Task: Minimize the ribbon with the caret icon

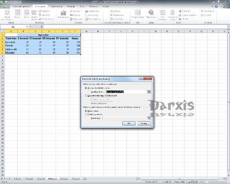Action: [x=212, y=6]
